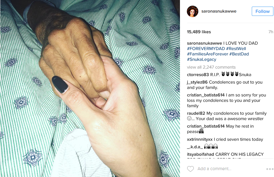Open the #RestWell hashtag
The image size is (274, 177).
[x=236, y=49]
